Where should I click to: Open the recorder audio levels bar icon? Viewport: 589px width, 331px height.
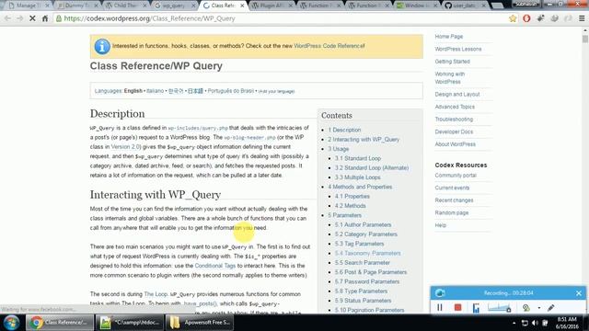(x=476, y=308)
